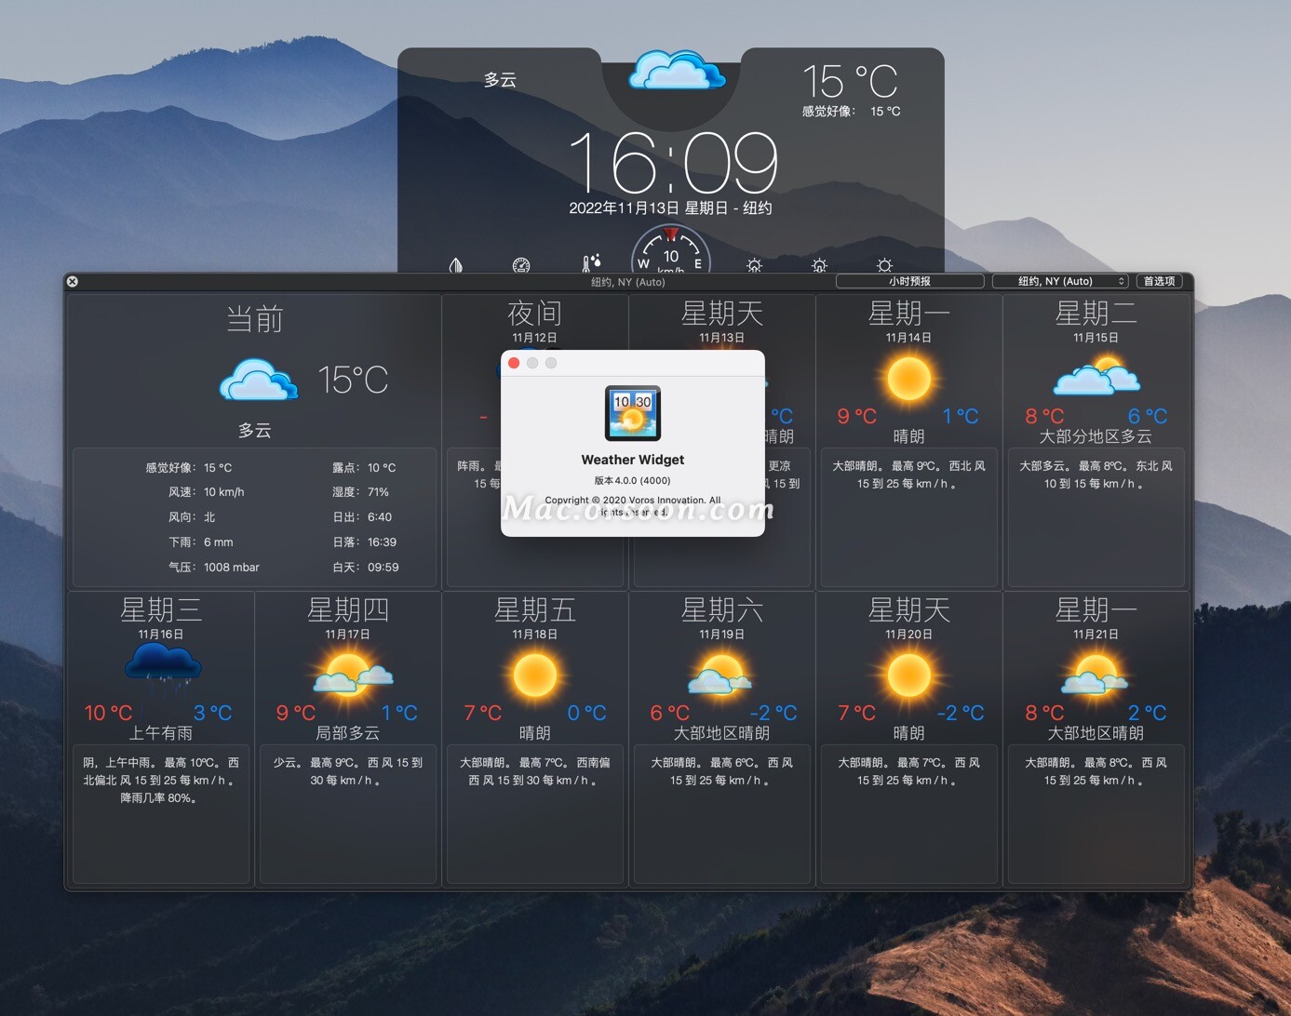Image resolution: width=1291 pixels, height=1016 pixels.
Task: Click the daylight sun icon in clock widget
Action: pos(884,265)
